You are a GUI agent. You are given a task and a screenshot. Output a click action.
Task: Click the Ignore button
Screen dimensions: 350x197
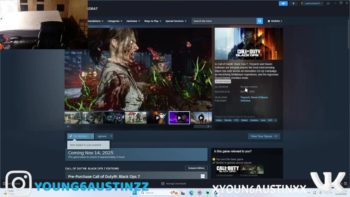click(102, 136)
